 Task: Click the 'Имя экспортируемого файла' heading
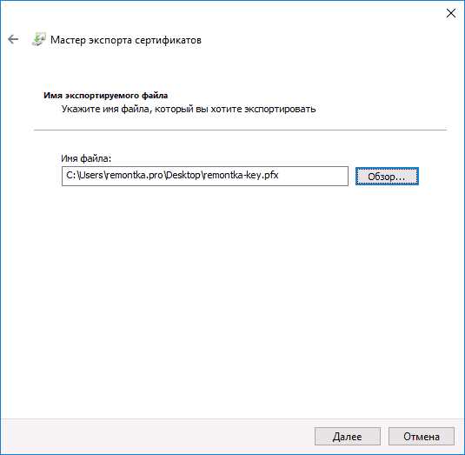coord(105,96)
